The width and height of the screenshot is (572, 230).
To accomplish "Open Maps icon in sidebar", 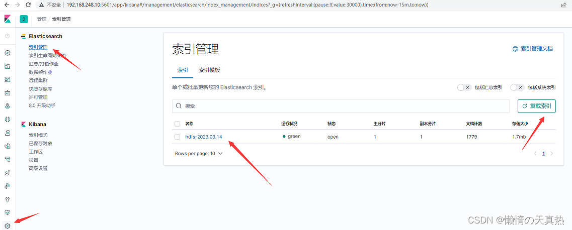I will pyautogui.click(x=8, y=106).
